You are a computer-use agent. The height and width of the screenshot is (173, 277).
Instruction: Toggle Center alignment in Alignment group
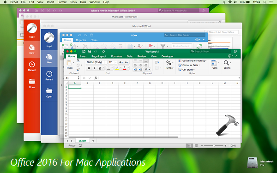pyautogui.click(x=141, y=65)
